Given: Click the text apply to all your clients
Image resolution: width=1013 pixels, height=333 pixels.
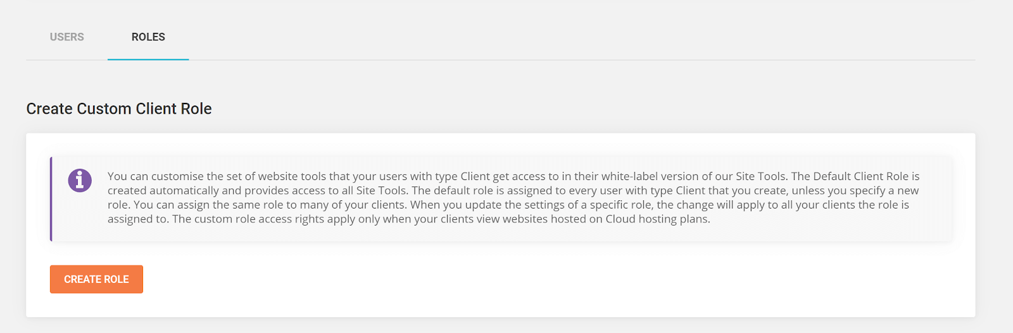Looking at the screenshot, I should [x=783, y=205].
